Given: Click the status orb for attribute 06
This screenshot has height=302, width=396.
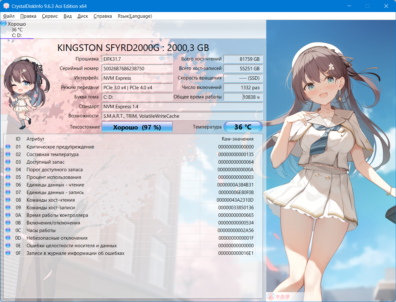Looking at the screenshot, I should [8, 185].
